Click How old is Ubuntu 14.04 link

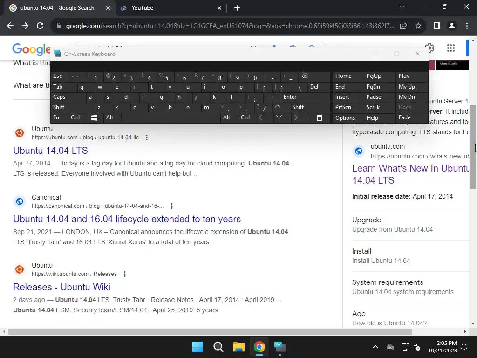389,324
